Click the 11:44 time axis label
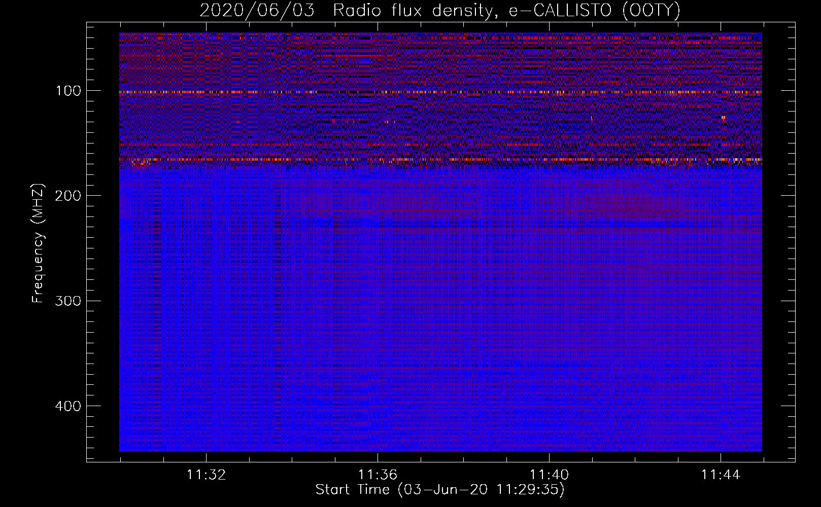The image size is (821, 507). point(721,476)
